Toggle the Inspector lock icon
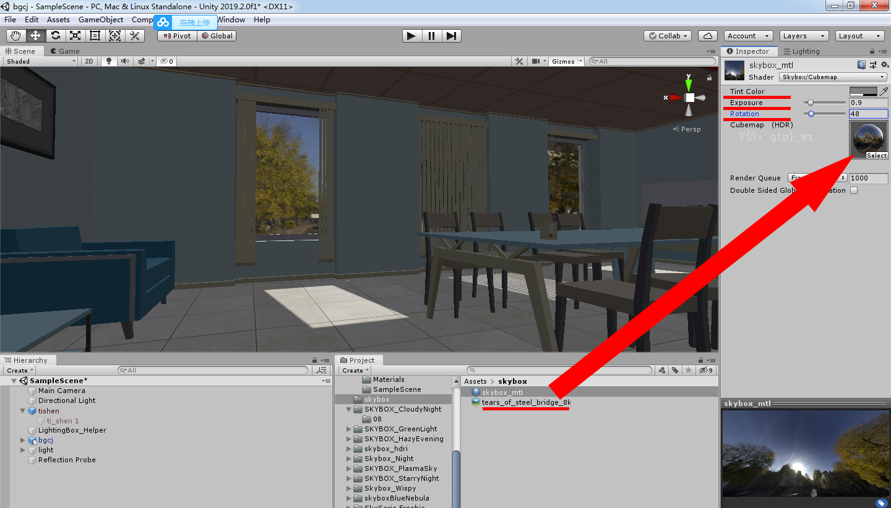 872,51
